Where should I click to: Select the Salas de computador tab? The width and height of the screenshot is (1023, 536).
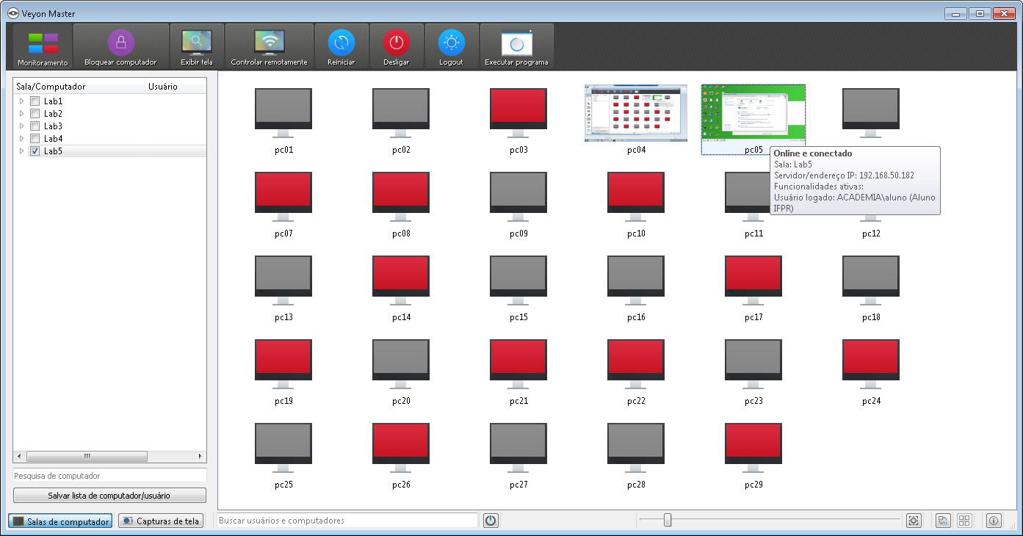pos(59,521)
